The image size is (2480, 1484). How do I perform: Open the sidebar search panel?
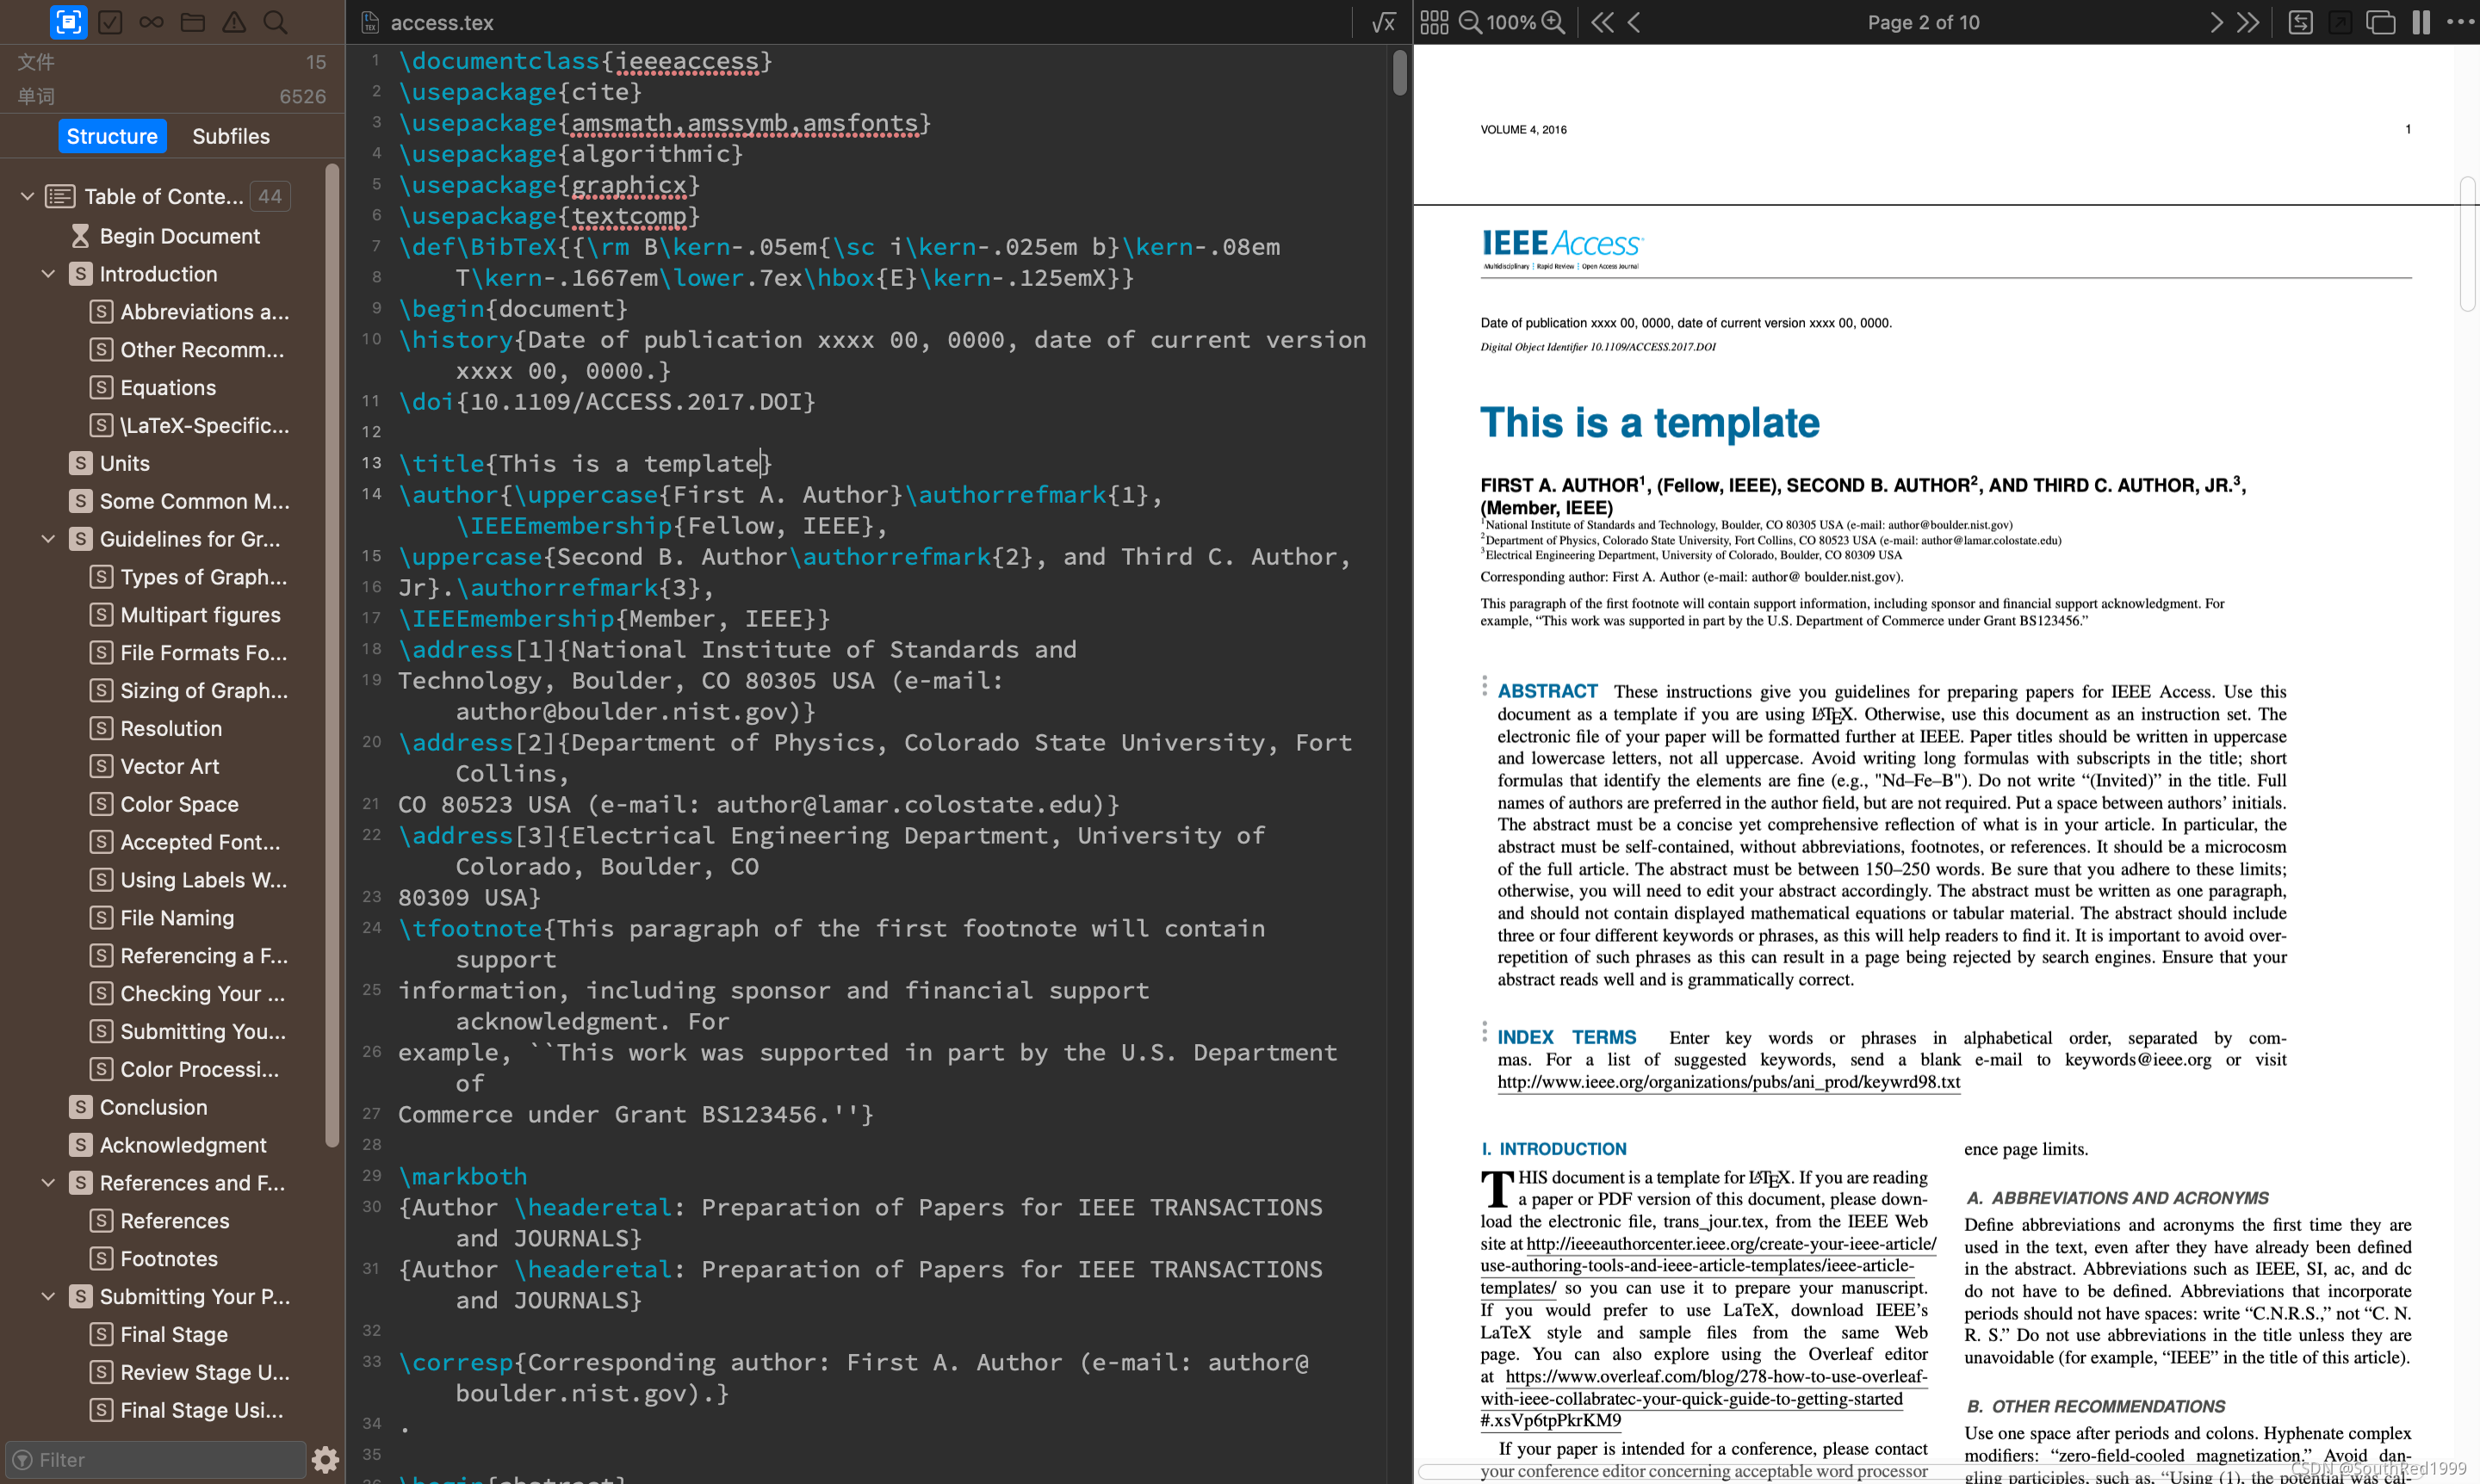point(275,22)
